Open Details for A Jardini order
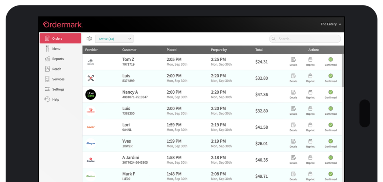 click(293, 160)
